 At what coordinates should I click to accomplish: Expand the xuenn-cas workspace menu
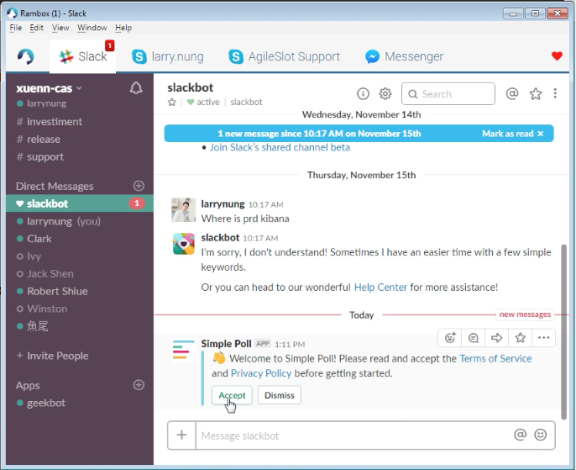click(x=49, y=88)
